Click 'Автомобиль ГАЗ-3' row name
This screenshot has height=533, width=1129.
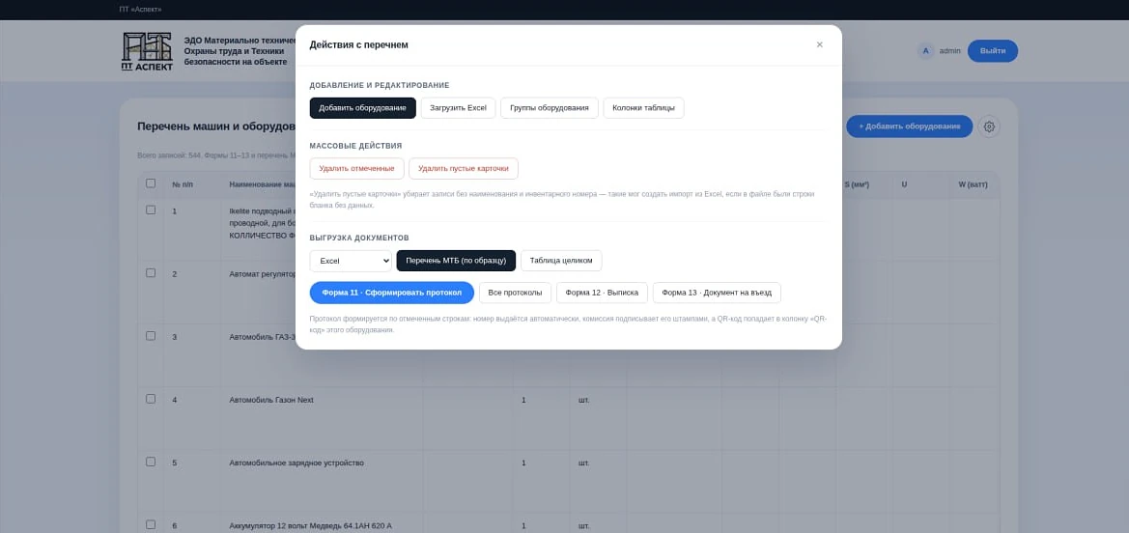[x=262, y=337]
